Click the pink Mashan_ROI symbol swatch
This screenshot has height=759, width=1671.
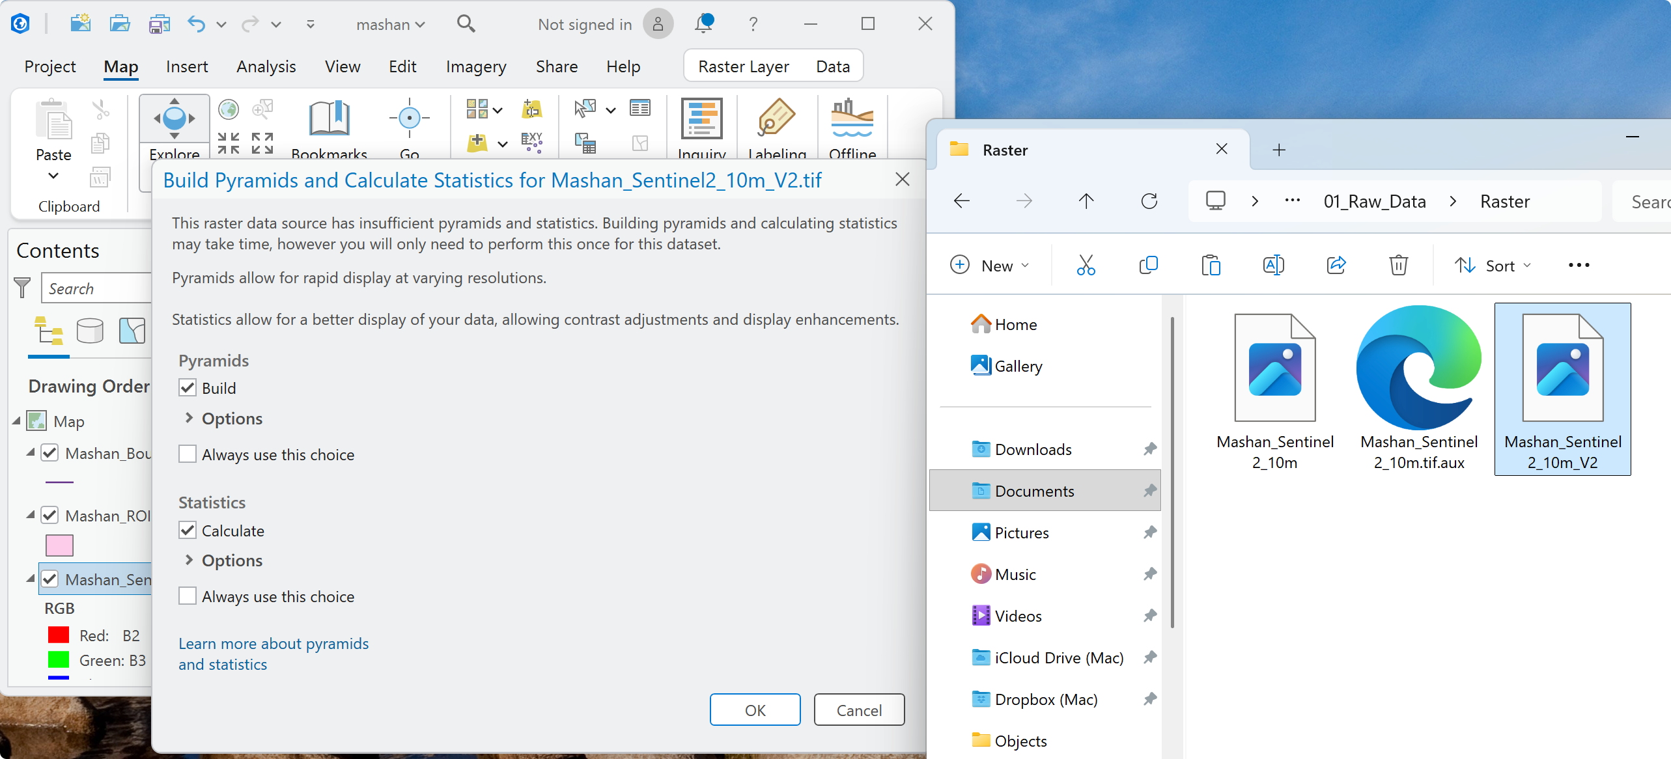point(59,545)
